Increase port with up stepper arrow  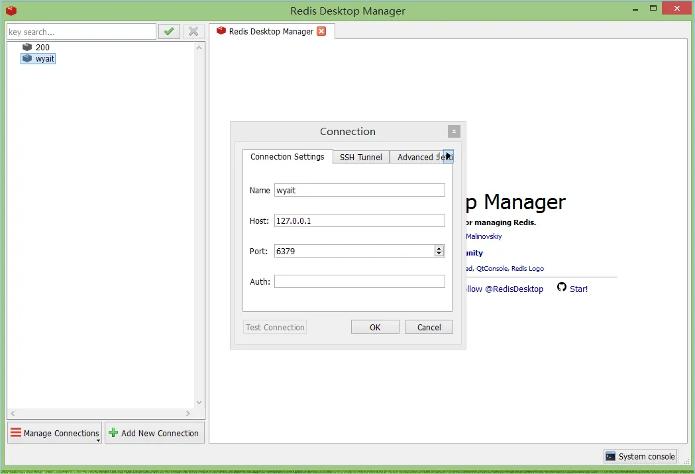pyautogui.click(x=439, y=248)
